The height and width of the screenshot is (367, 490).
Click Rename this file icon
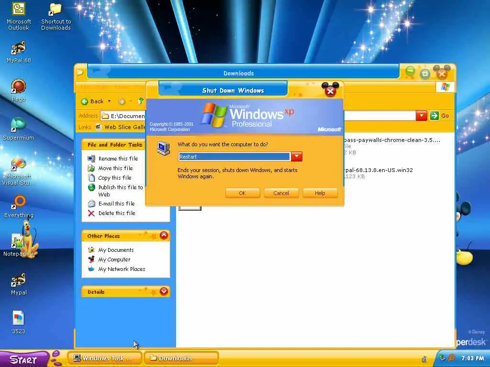click(91, 159)
